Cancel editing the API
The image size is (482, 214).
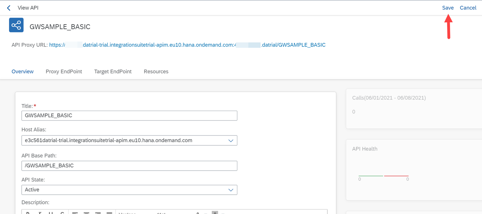[x=468, y=8]
